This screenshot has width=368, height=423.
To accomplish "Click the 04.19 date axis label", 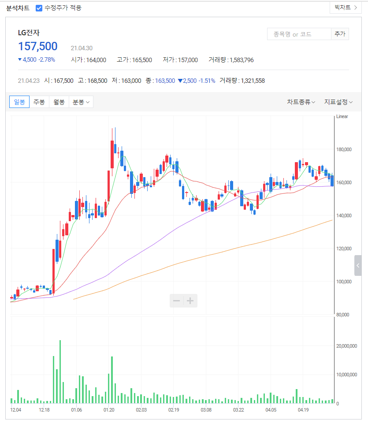I will coord(303,410).
